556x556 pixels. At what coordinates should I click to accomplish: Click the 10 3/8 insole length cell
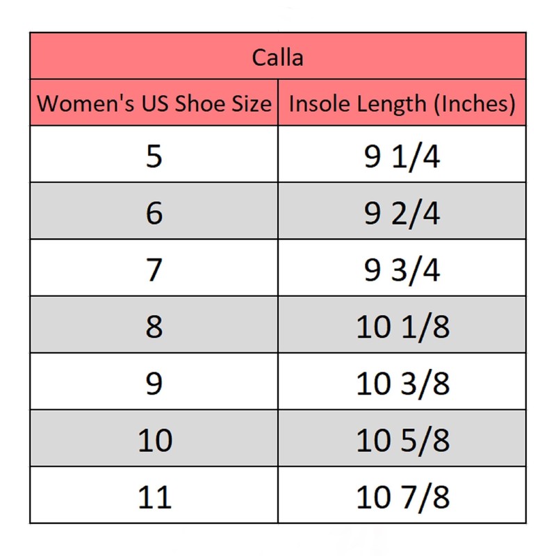[x=402, y=384]
